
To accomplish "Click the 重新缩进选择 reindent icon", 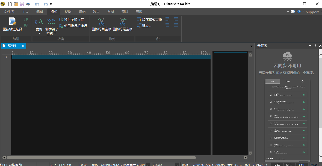I will [13, 22].
